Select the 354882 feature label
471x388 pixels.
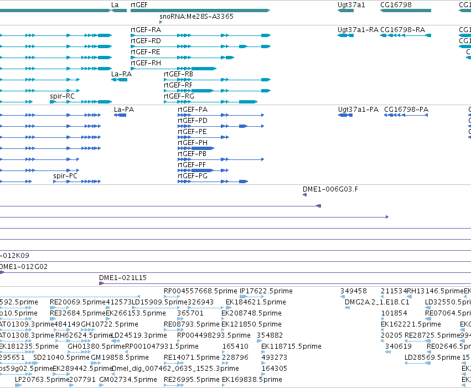[x=270, y=336]
